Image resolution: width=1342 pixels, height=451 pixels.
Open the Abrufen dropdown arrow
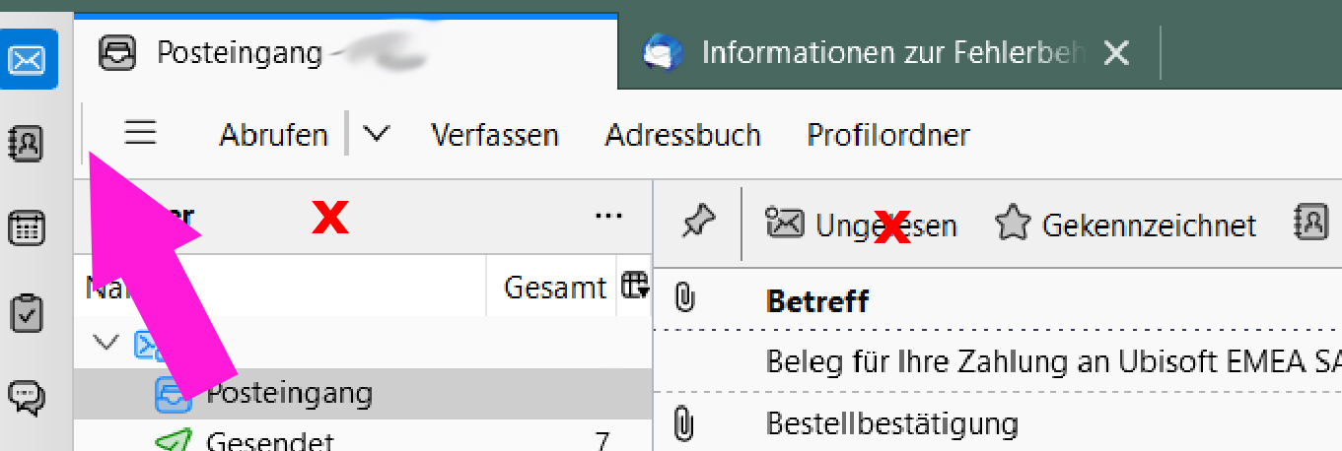[377, 134]
